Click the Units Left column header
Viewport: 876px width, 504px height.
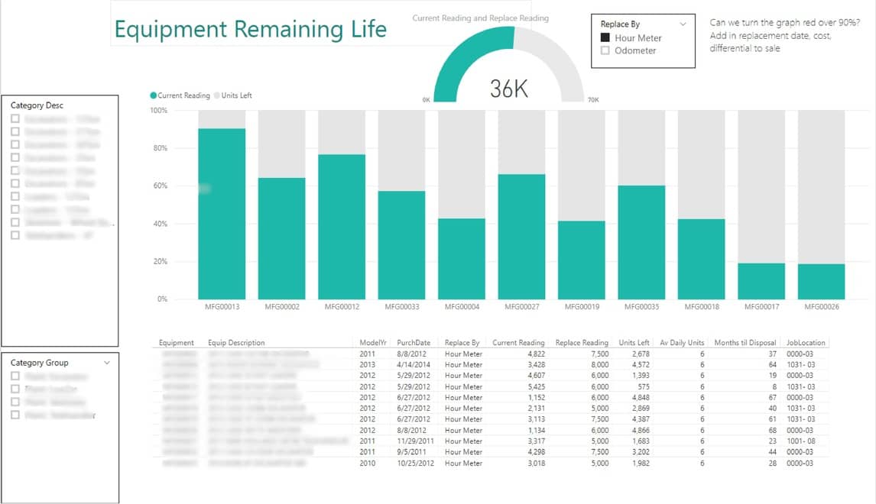[x=634, y=343]
